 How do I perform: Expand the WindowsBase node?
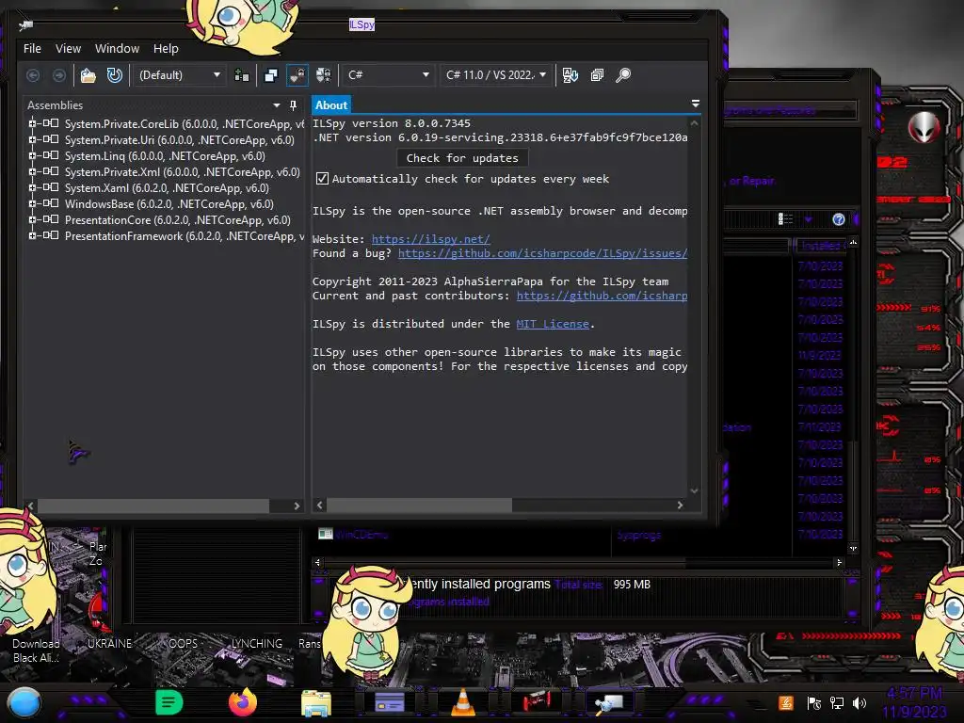[32, 203]
